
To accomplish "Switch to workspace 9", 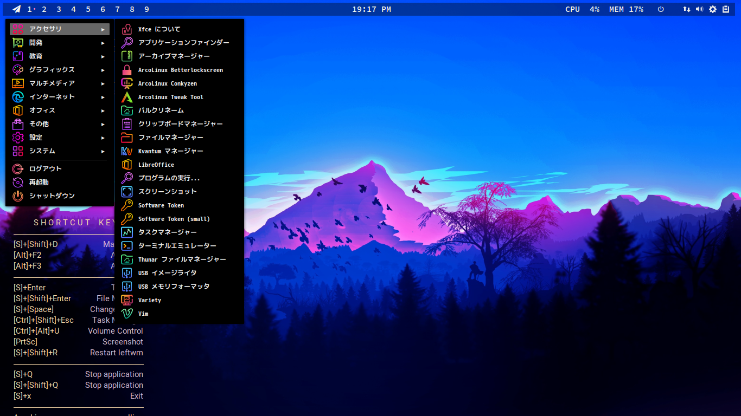I will pyautogui.click(x=146, y=9).
